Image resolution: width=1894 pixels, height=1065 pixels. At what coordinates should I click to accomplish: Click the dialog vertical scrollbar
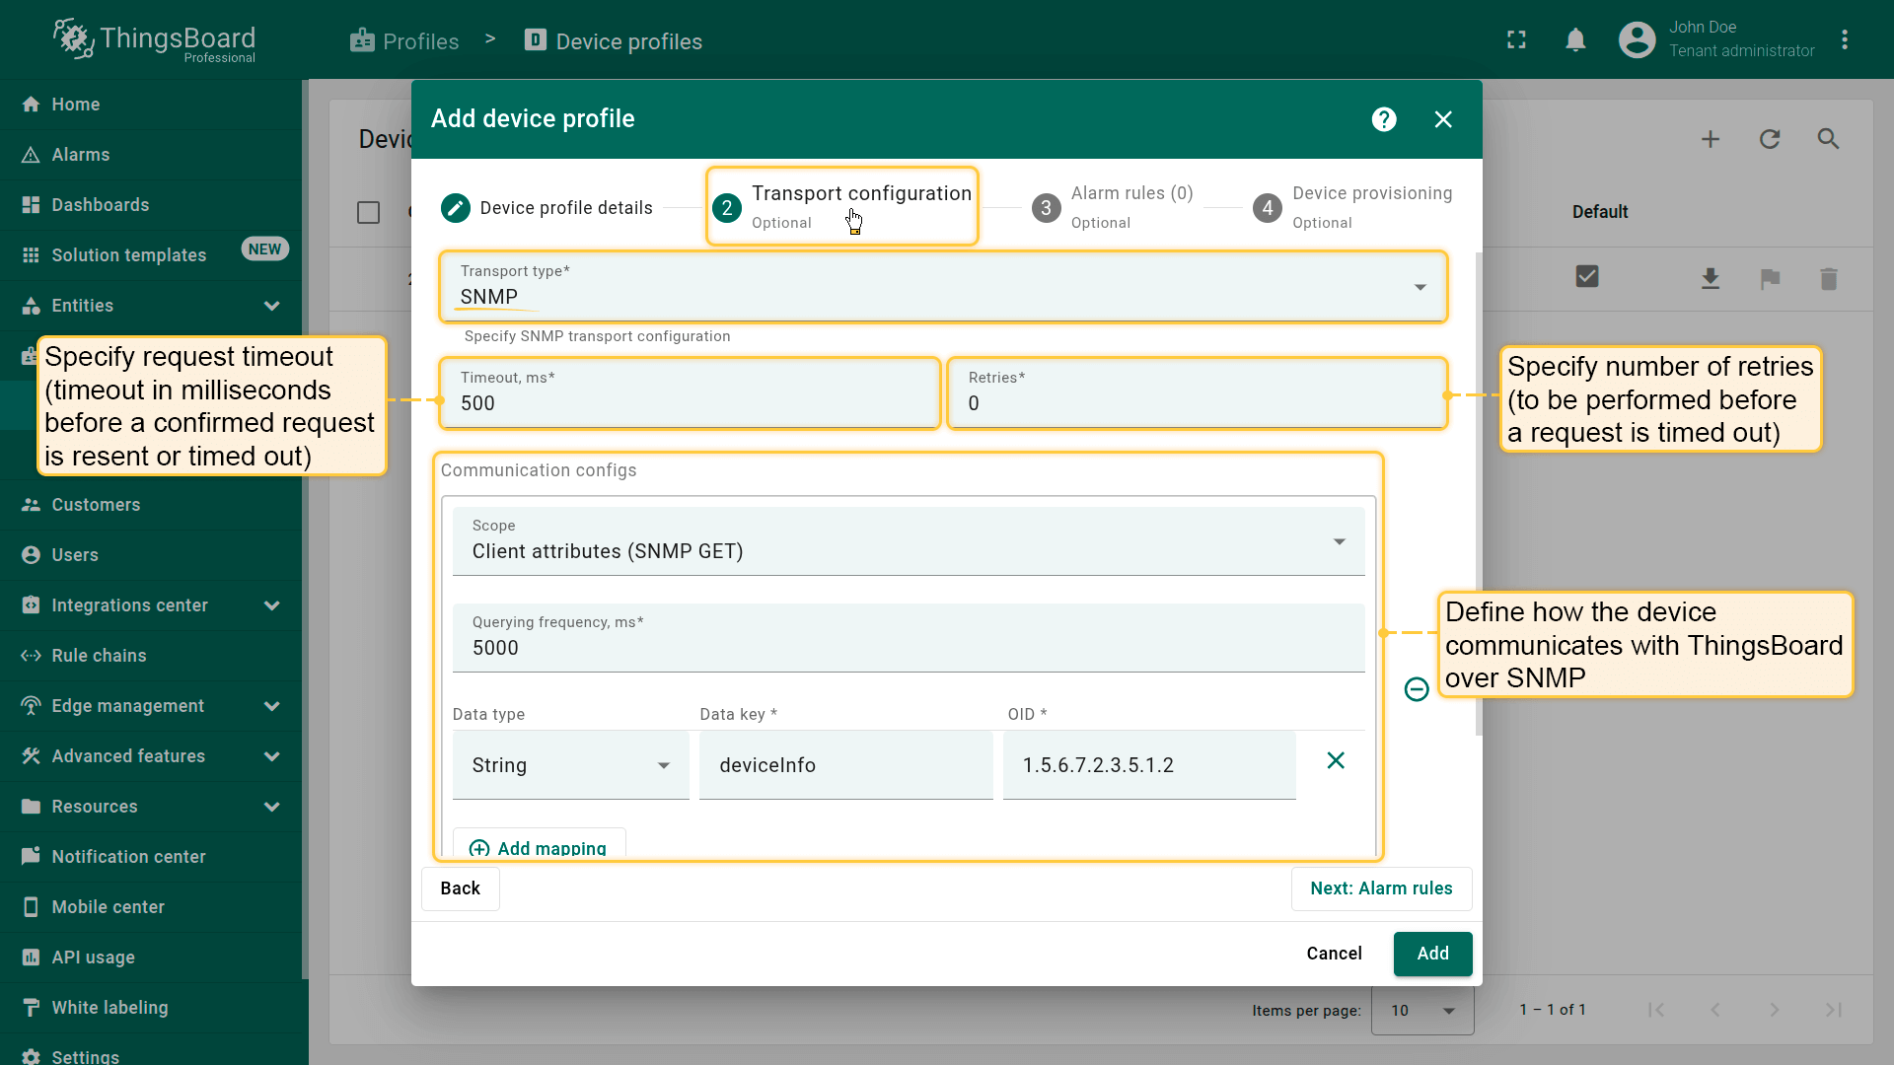tap(1478, 493)
